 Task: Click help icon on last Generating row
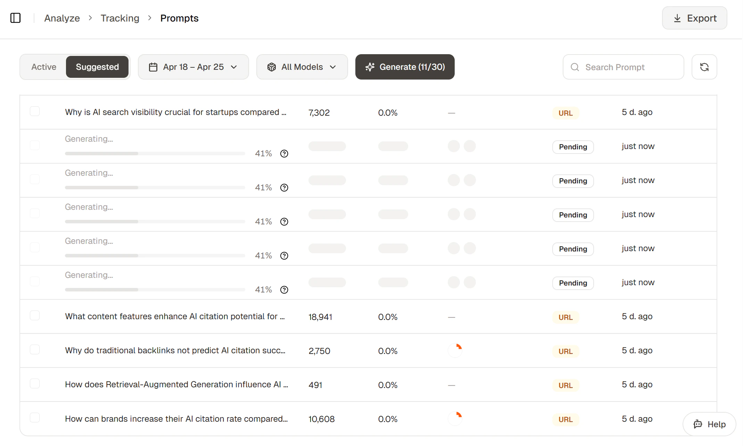(x=284, y=290)
